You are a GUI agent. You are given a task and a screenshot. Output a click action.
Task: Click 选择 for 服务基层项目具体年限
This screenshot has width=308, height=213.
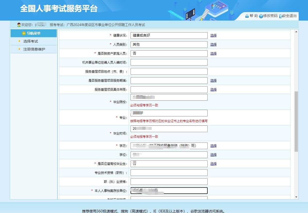click(213, 90)
